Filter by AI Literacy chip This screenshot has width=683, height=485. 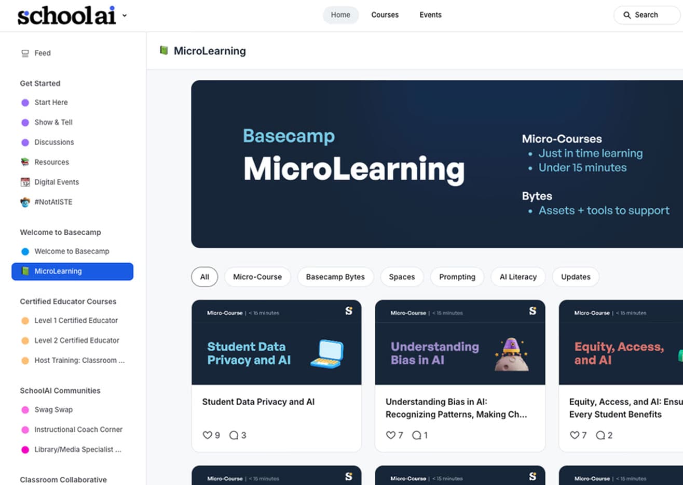click(x=518, y=277)
